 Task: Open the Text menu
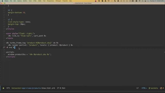44,1
